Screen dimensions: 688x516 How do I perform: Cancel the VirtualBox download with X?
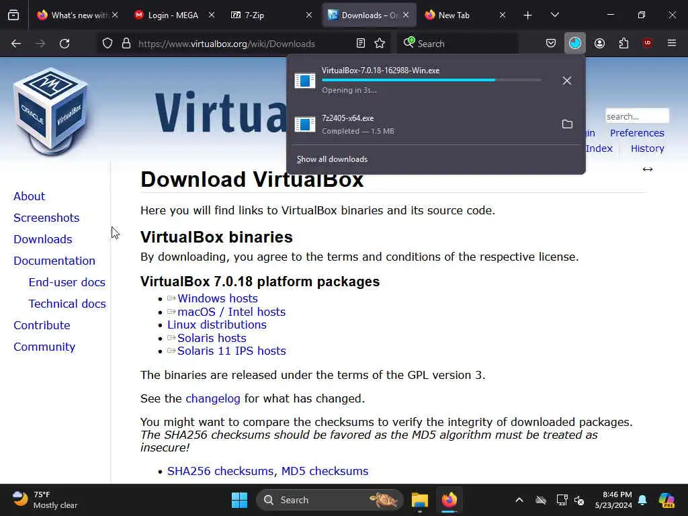coord(567,81)
